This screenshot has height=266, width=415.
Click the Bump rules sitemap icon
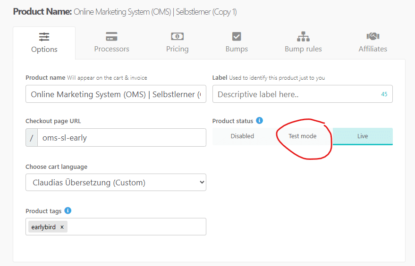coord(303,36)
